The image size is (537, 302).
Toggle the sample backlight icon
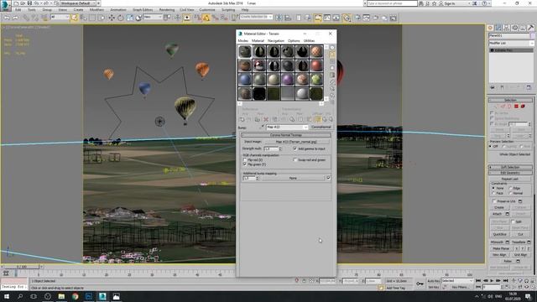[332, 55]
